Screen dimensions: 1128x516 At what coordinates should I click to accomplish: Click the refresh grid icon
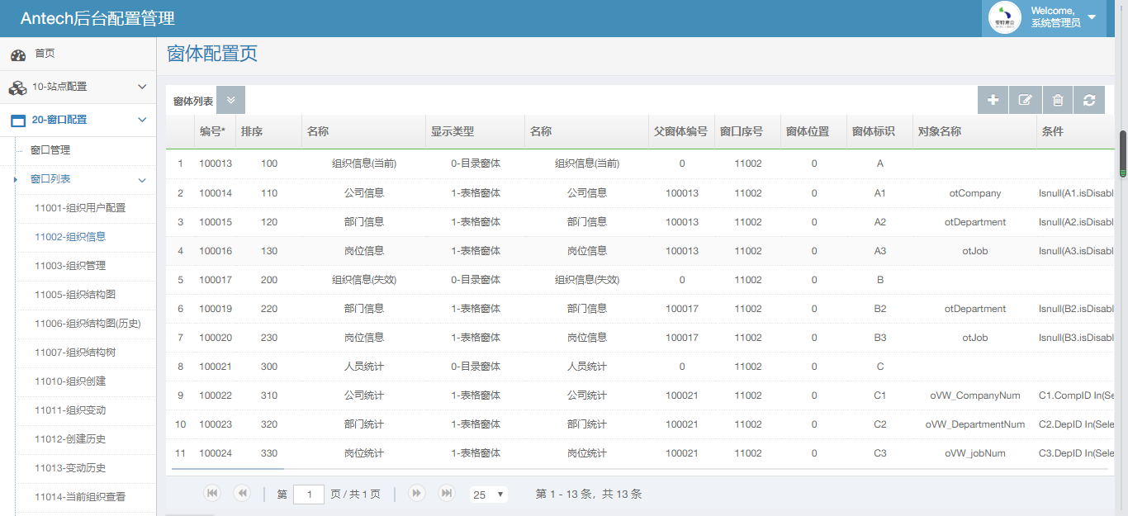[1089, 100]
